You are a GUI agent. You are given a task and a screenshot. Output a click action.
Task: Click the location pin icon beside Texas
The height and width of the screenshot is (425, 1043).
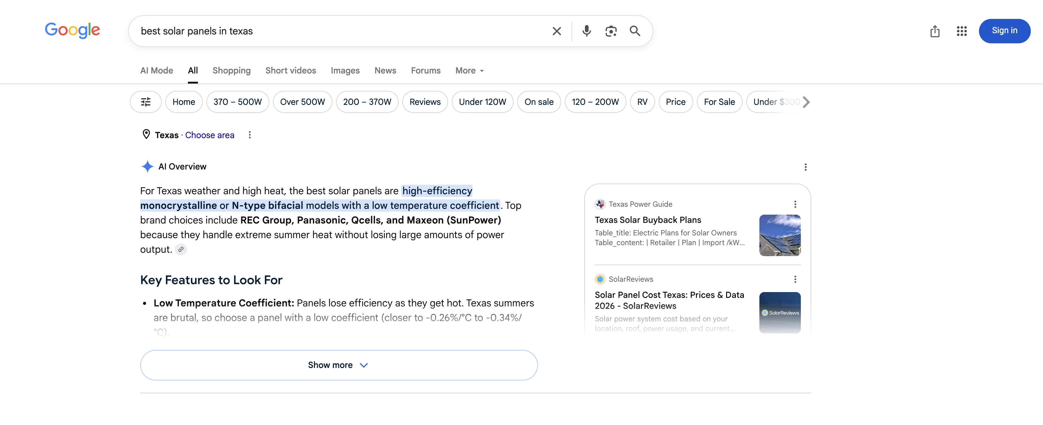[x=146, y=134]
